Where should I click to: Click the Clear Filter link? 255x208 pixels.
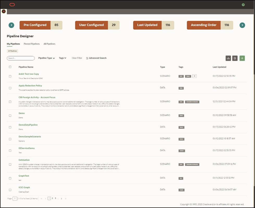point(77,58)
